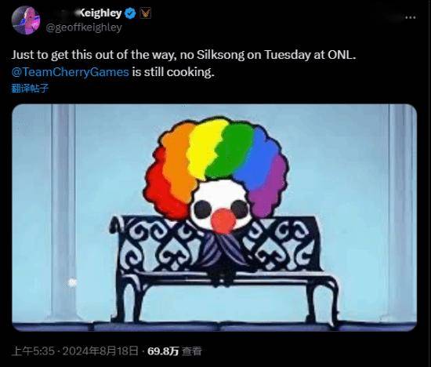The height and width of the screenshot is (367, 431).
Task: Click the gold affiliate badge icon
Action: click(145, 13)
